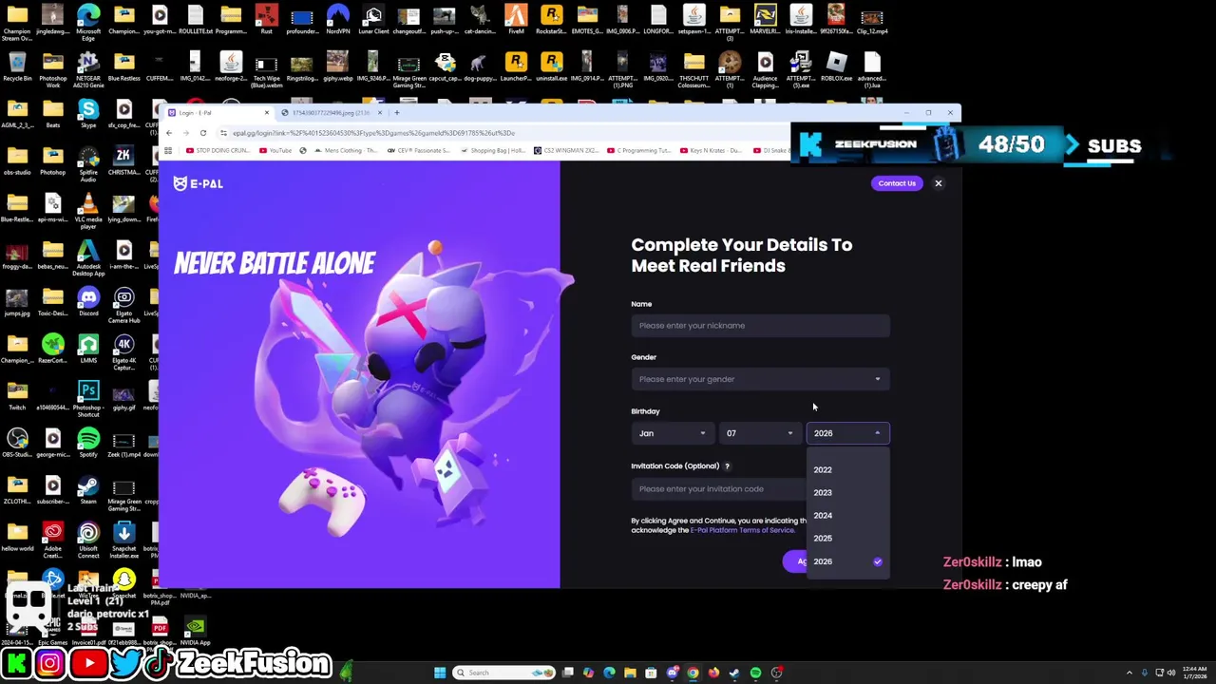The width and height of the screenshot is (1216, 684).
Task: Collapse the birthday year dropdown showing 2026
Action: click(847, 433)
